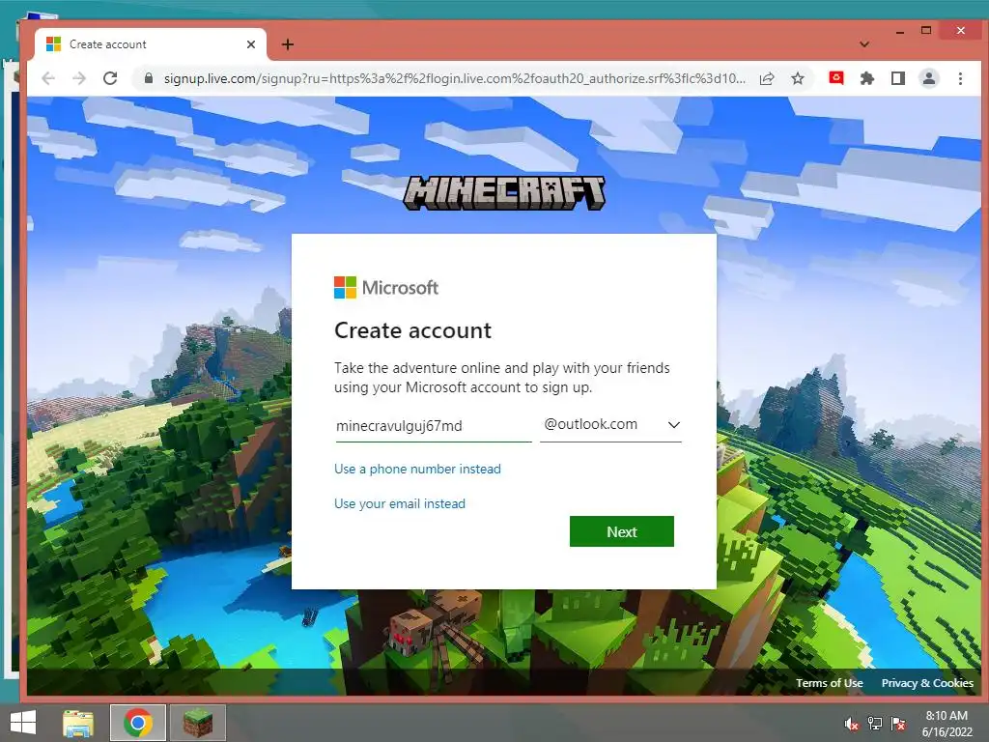The height and width of the screenshot is (742, 989).
Task: Click the padlock site info icon
Action: point(149,78)
